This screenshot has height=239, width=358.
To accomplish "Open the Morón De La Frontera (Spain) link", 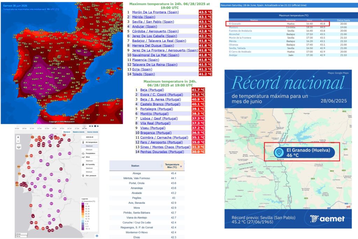I will click(155, 12).
